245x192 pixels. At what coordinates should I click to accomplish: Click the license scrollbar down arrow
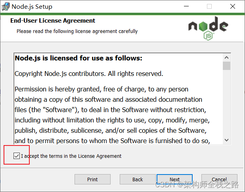pos(227,140)
